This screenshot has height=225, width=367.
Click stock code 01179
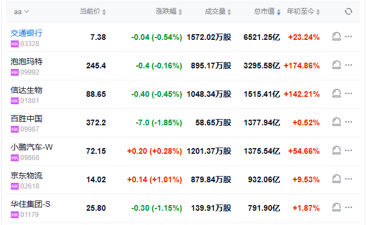click(30, 215)
